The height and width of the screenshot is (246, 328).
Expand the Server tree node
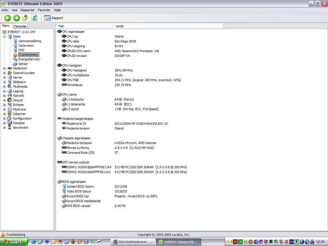[x=4, y=78]
